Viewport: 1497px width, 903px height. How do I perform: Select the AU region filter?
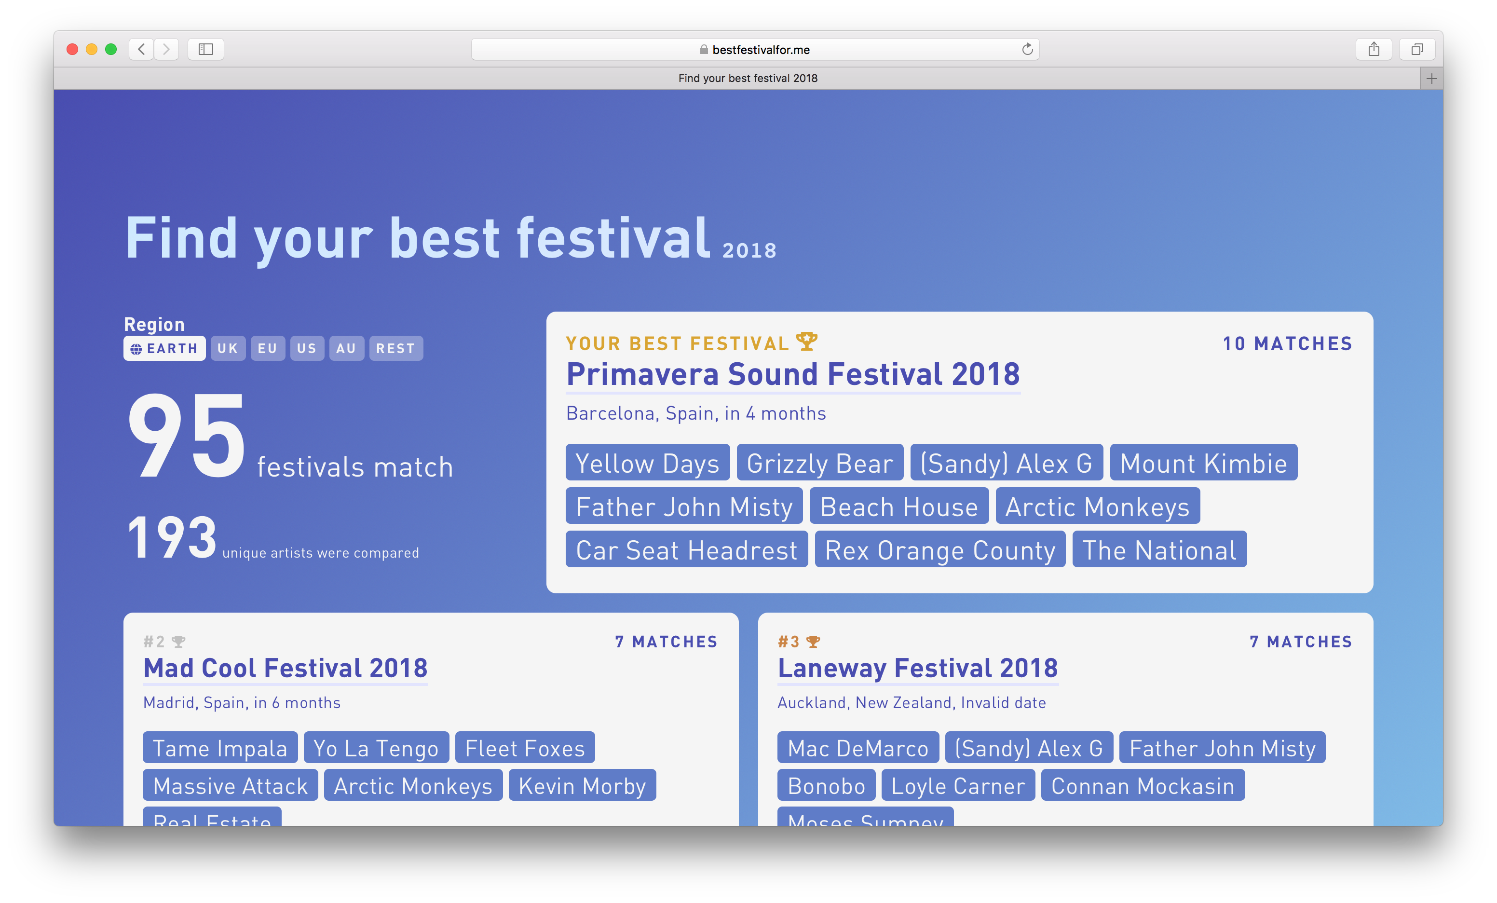(x=346, y=348)
